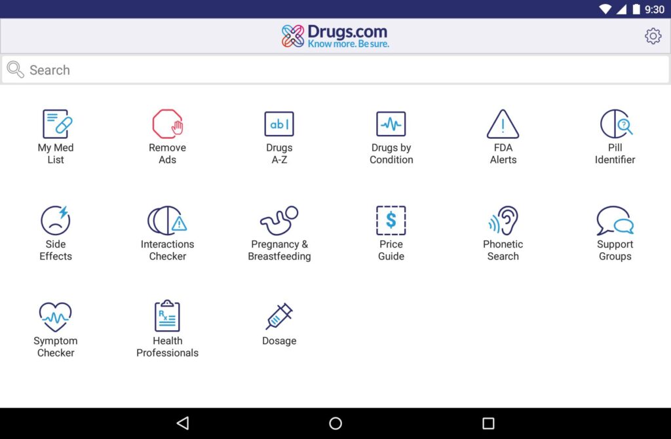Open Health Professionals clipboard icon
The width and height of the screenshot is (671, 439).
pos(167,316)
